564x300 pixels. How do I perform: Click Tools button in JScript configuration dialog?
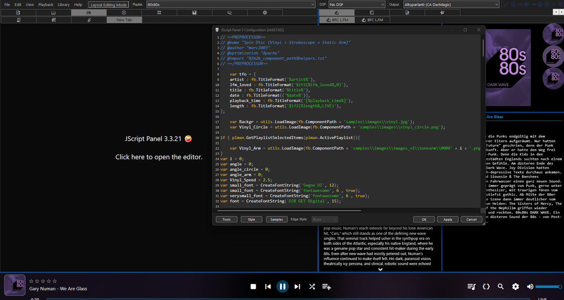click(x=226, y=219)
